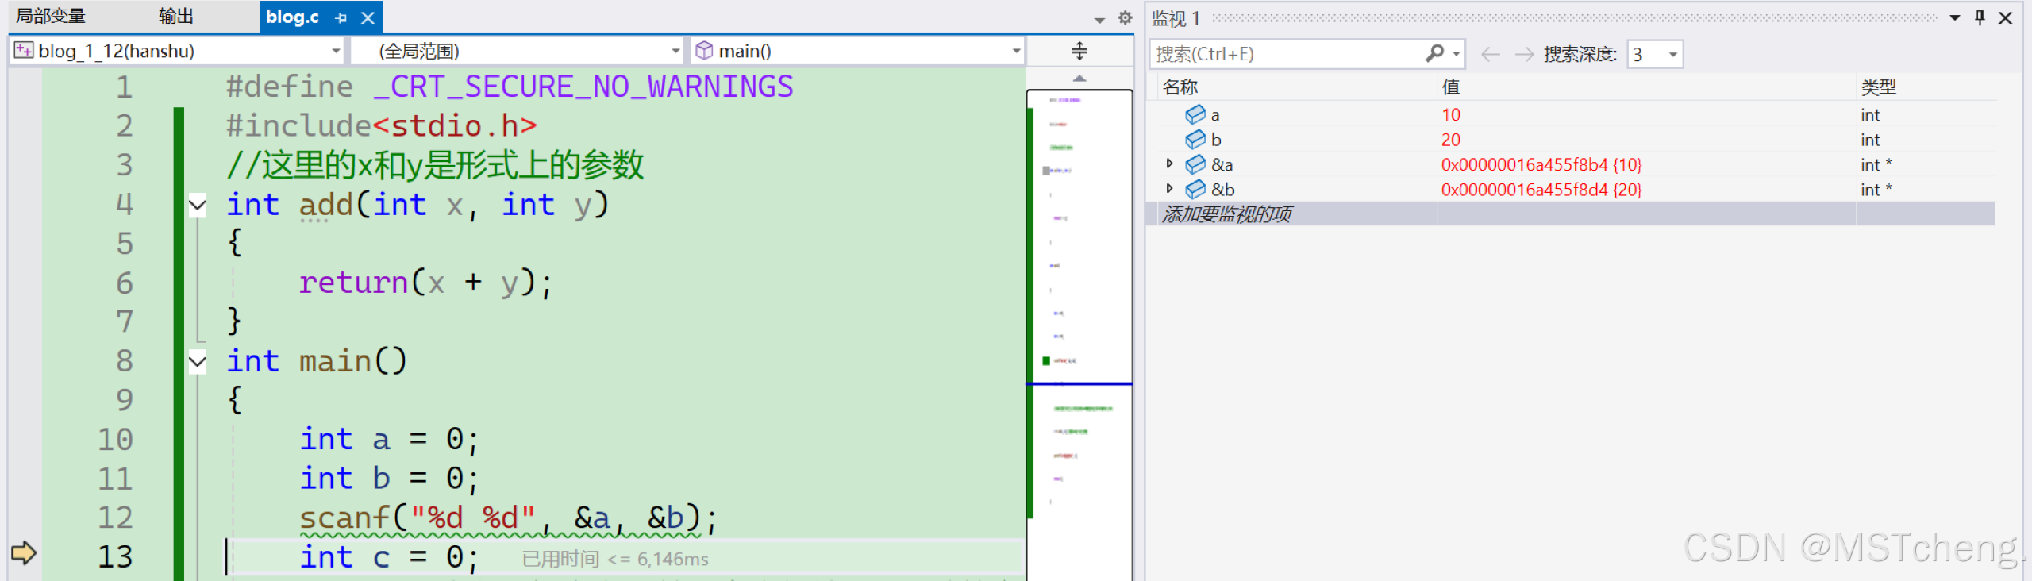Focus the watch search box 搜索(Ctrl+E)
The image size is (2032, 581).
(x=1286, y=54)
